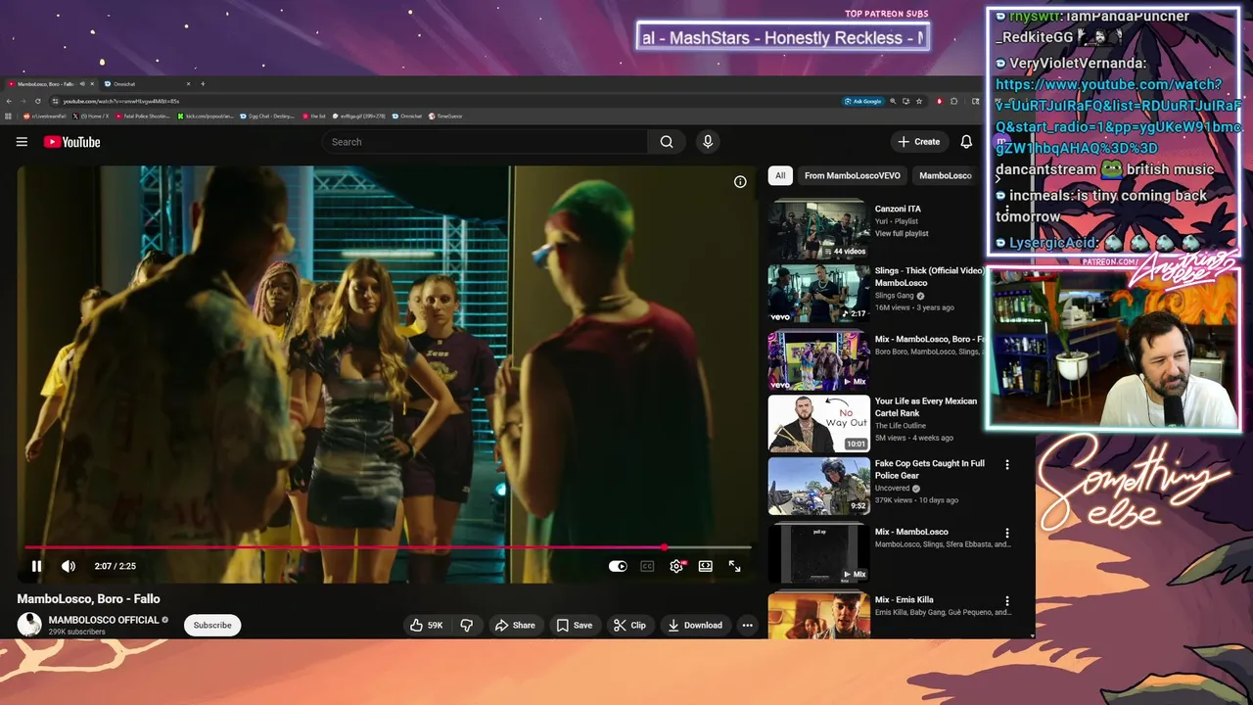Open 'Mix - Emis Killa' thumbnail
1253x705 pixels.
[x=818, y=615]
